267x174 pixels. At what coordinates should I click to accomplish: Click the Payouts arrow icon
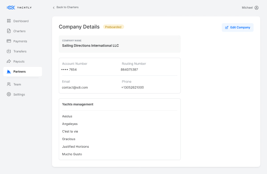[x=9, y=61]
